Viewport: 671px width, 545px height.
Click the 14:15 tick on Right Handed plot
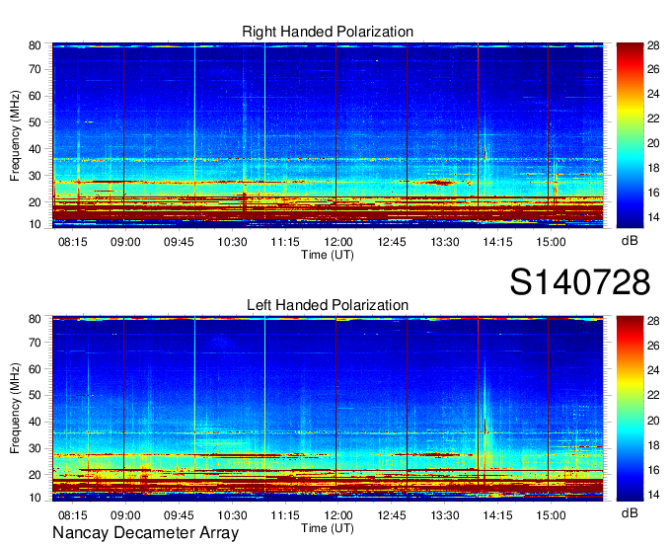point(497,242)
